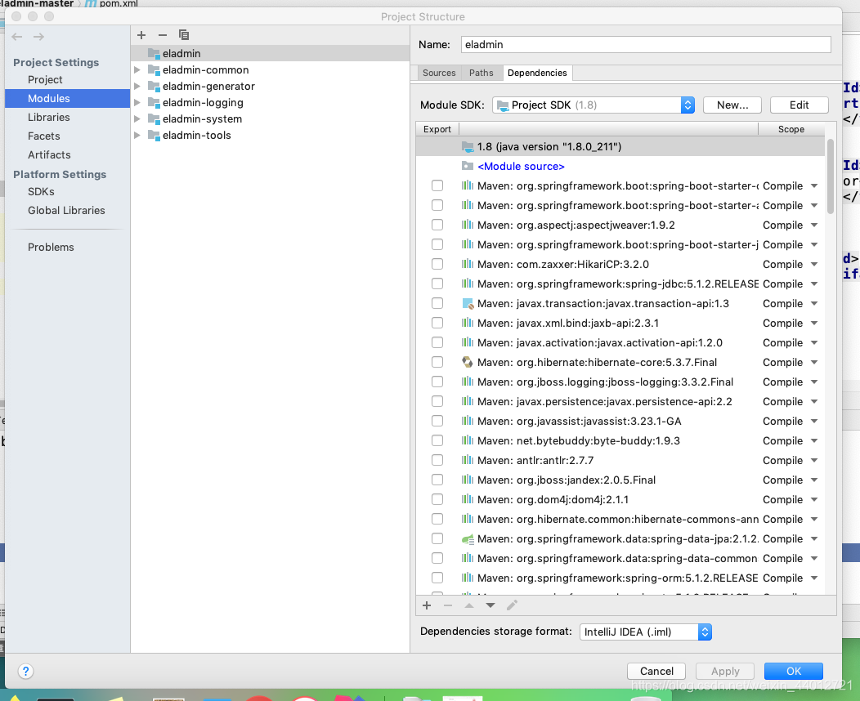
Task: Open Facets in Project Settings
Action: [x=44, y=136]
